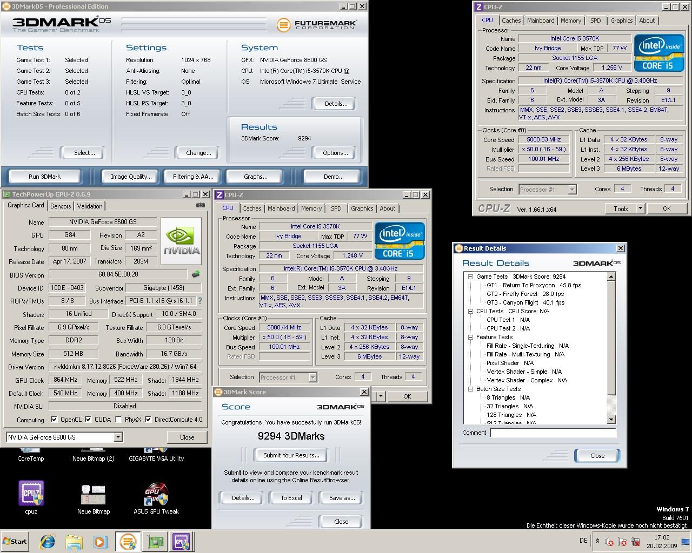Click the Bus Interface question mark help

[x=200, y=301]
